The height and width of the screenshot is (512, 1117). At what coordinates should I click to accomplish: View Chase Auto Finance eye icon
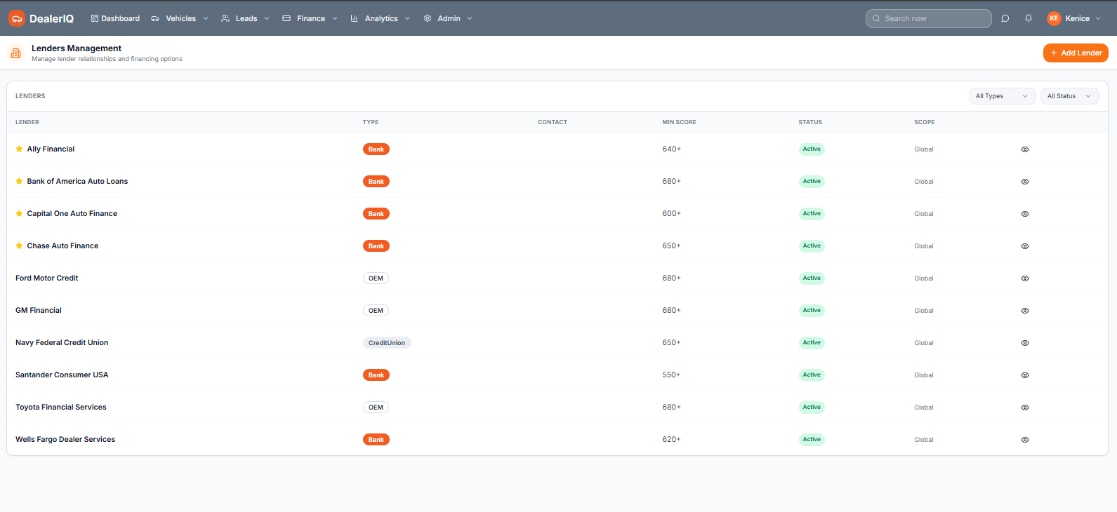point(1025,246)
